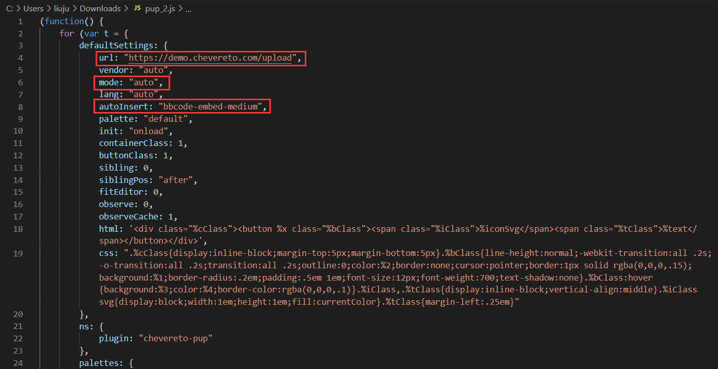Click the JS file icon in breadcrumb

pos(137,9)
